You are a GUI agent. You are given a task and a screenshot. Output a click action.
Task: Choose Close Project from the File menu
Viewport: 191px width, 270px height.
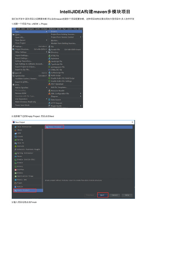tap(20, 43)
